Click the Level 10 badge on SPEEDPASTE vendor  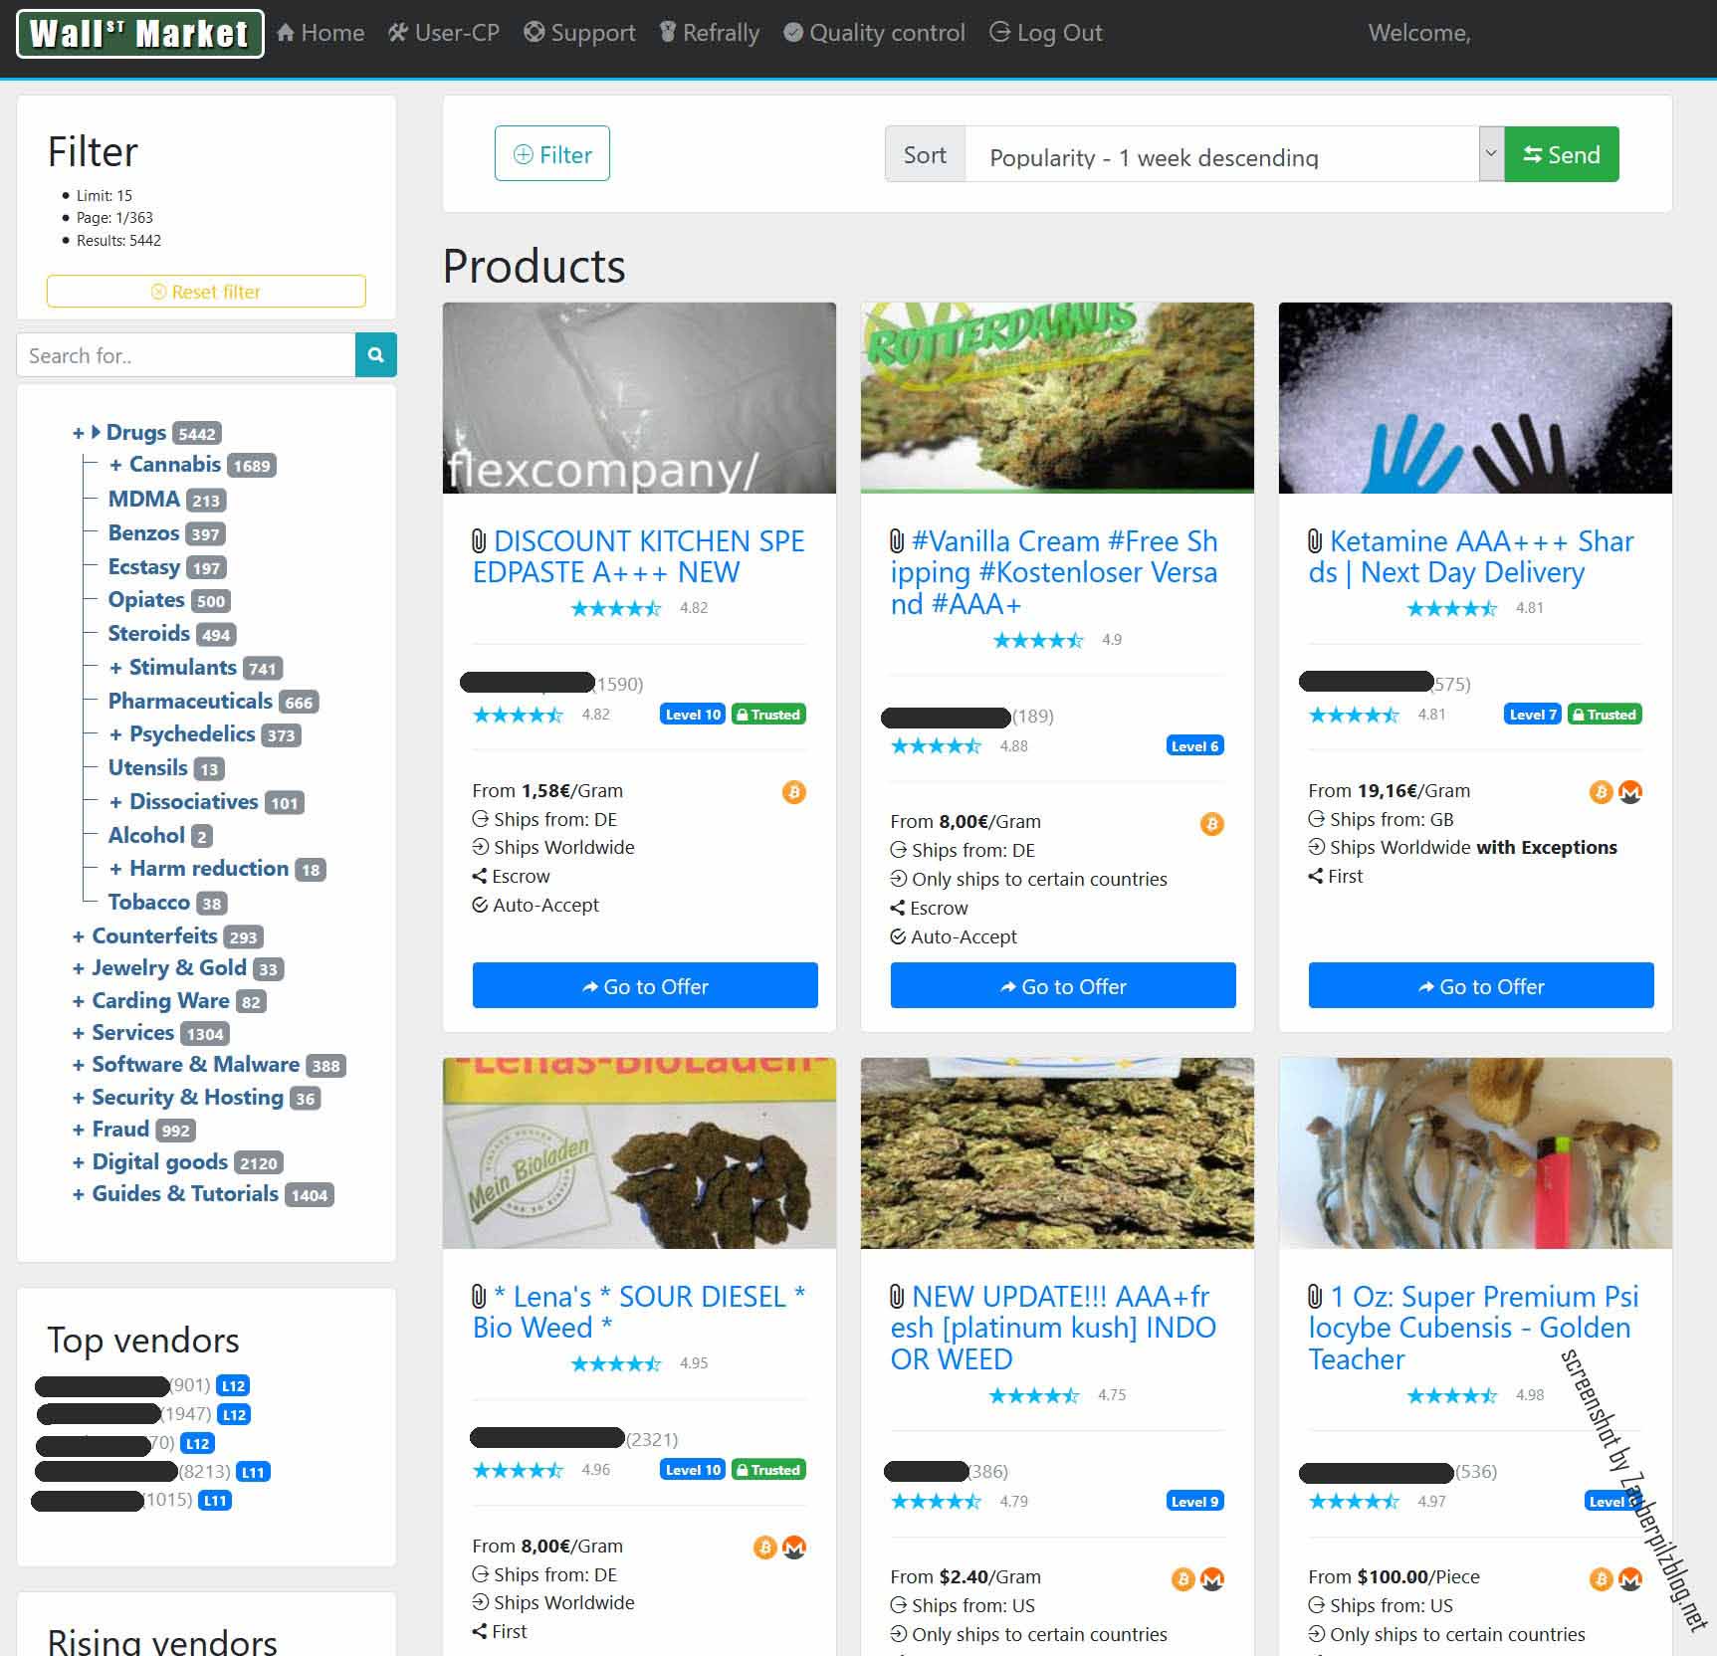click(x=693, y=715)
